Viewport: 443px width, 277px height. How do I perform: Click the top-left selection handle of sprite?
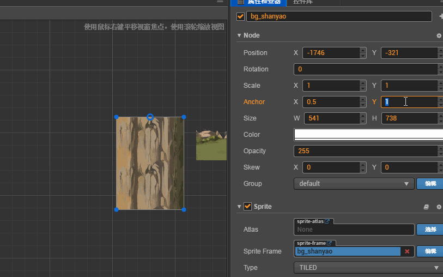coord(116,117)
